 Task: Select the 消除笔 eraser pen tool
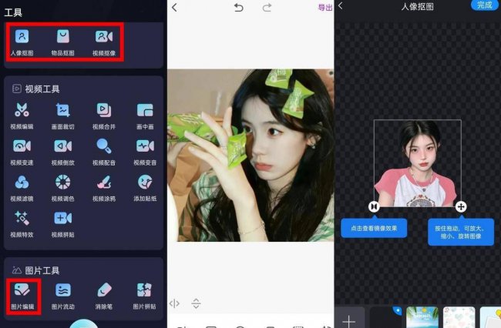pyautogui.click(x=104, y=296)
